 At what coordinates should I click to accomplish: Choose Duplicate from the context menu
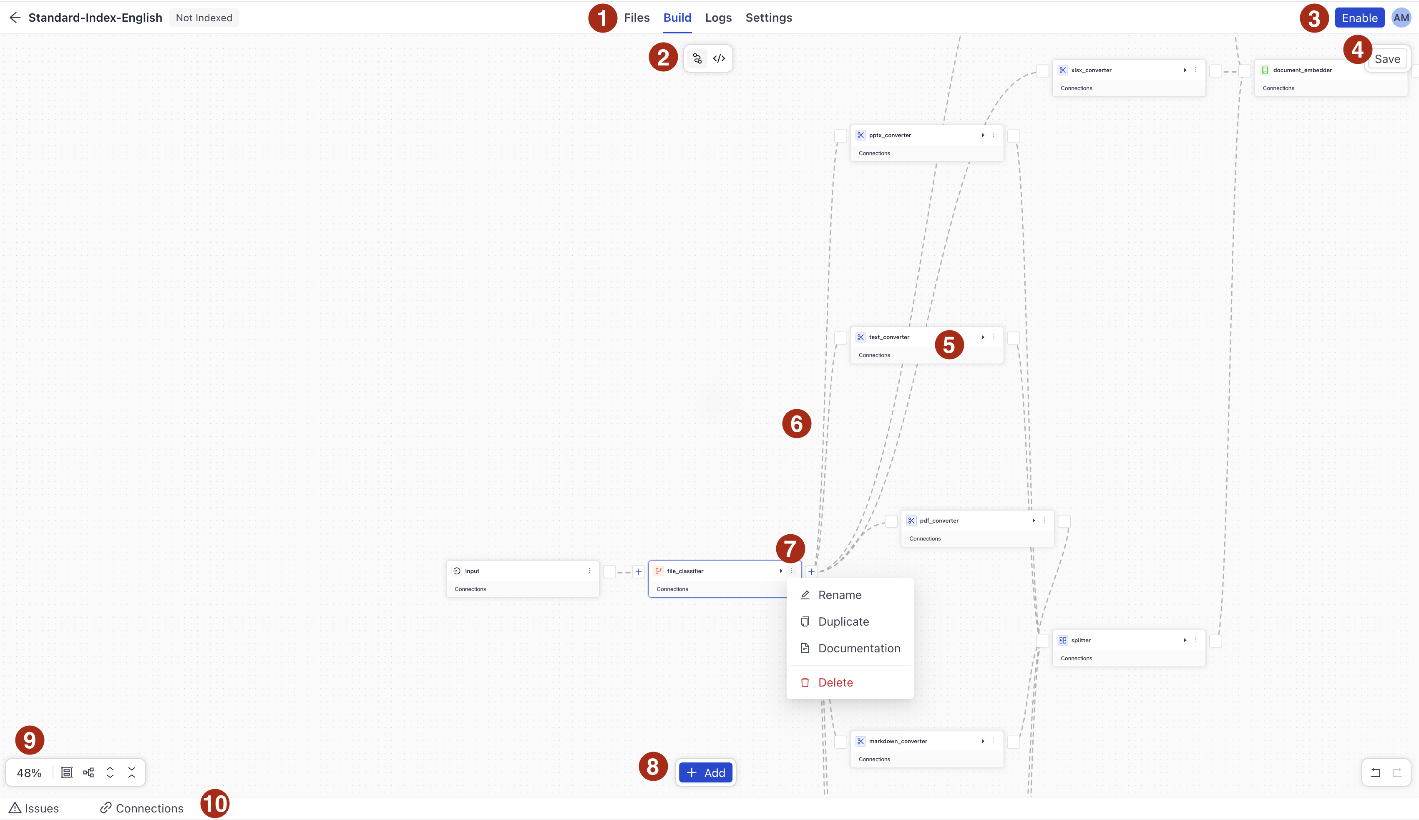coord(850,622)
